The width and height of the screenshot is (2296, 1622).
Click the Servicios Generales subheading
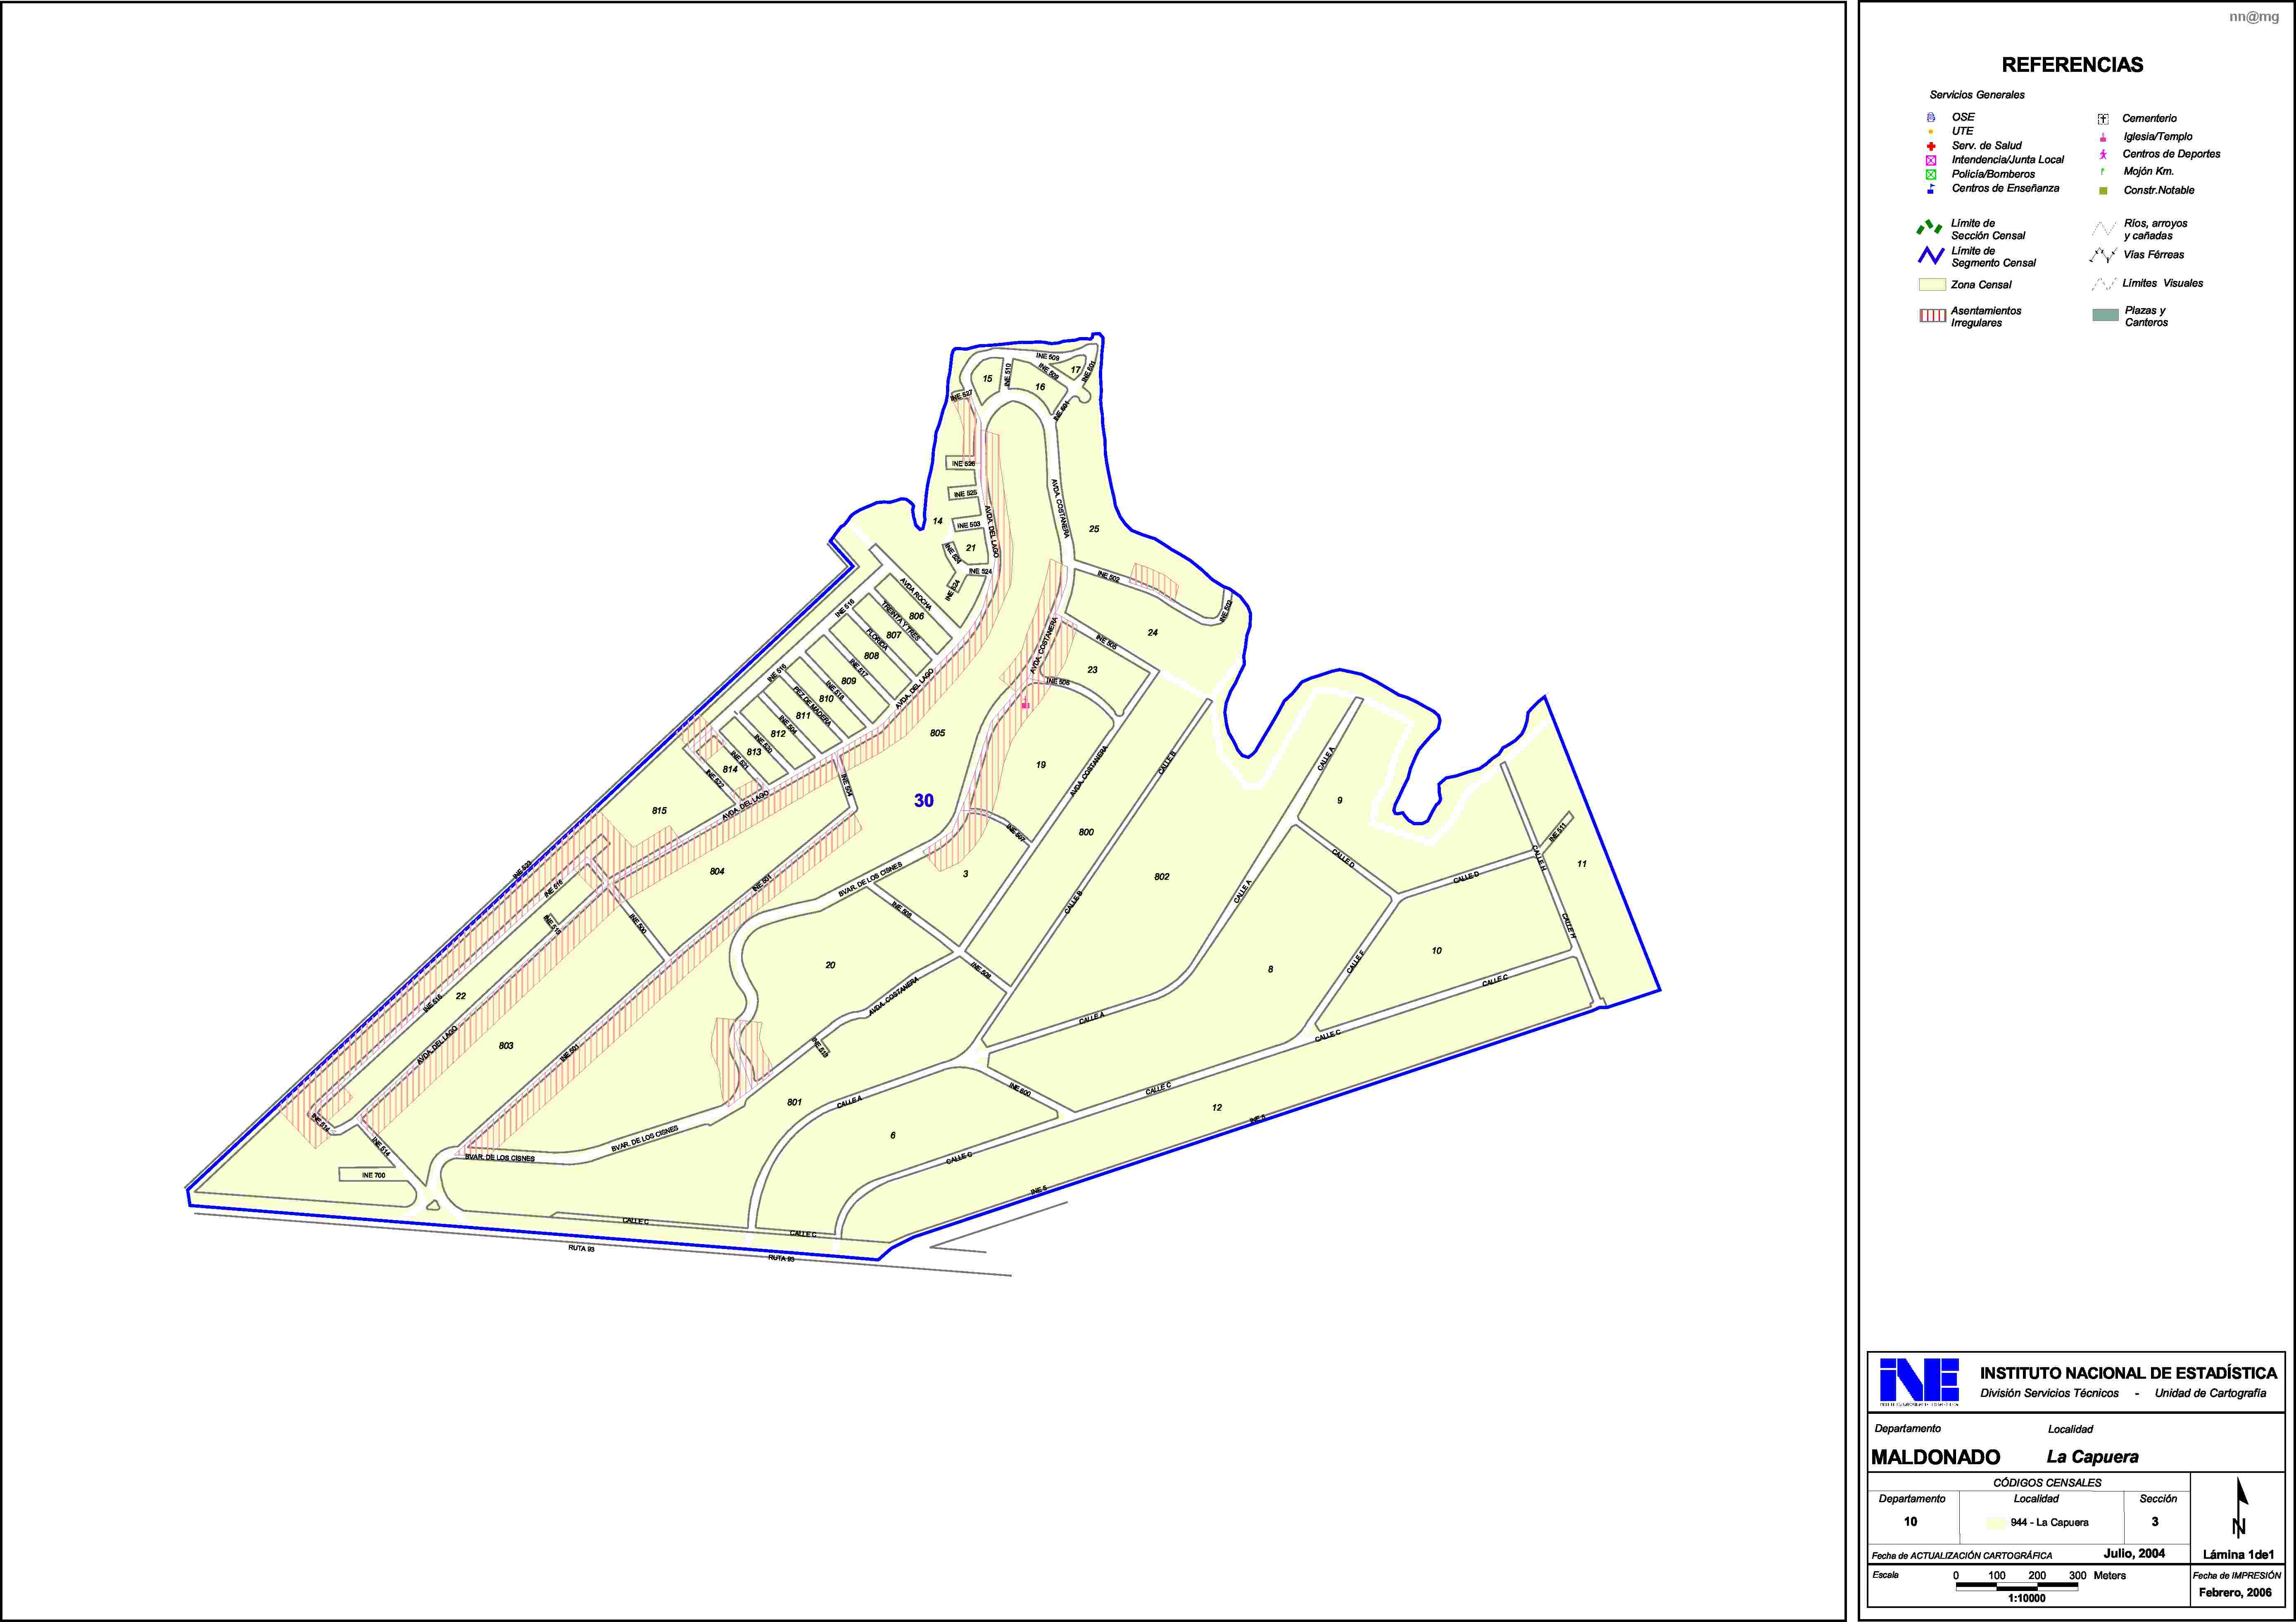(x=1977, y=95)
